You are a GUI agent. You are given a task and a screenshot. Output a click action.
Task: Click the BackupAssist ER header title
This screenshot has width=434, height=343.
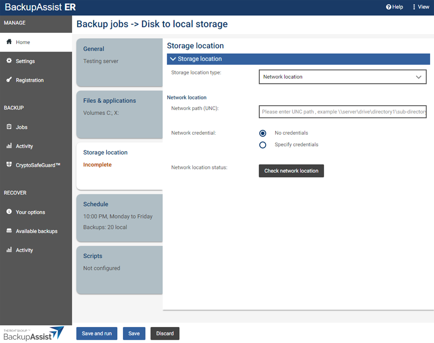click(40, 7)
